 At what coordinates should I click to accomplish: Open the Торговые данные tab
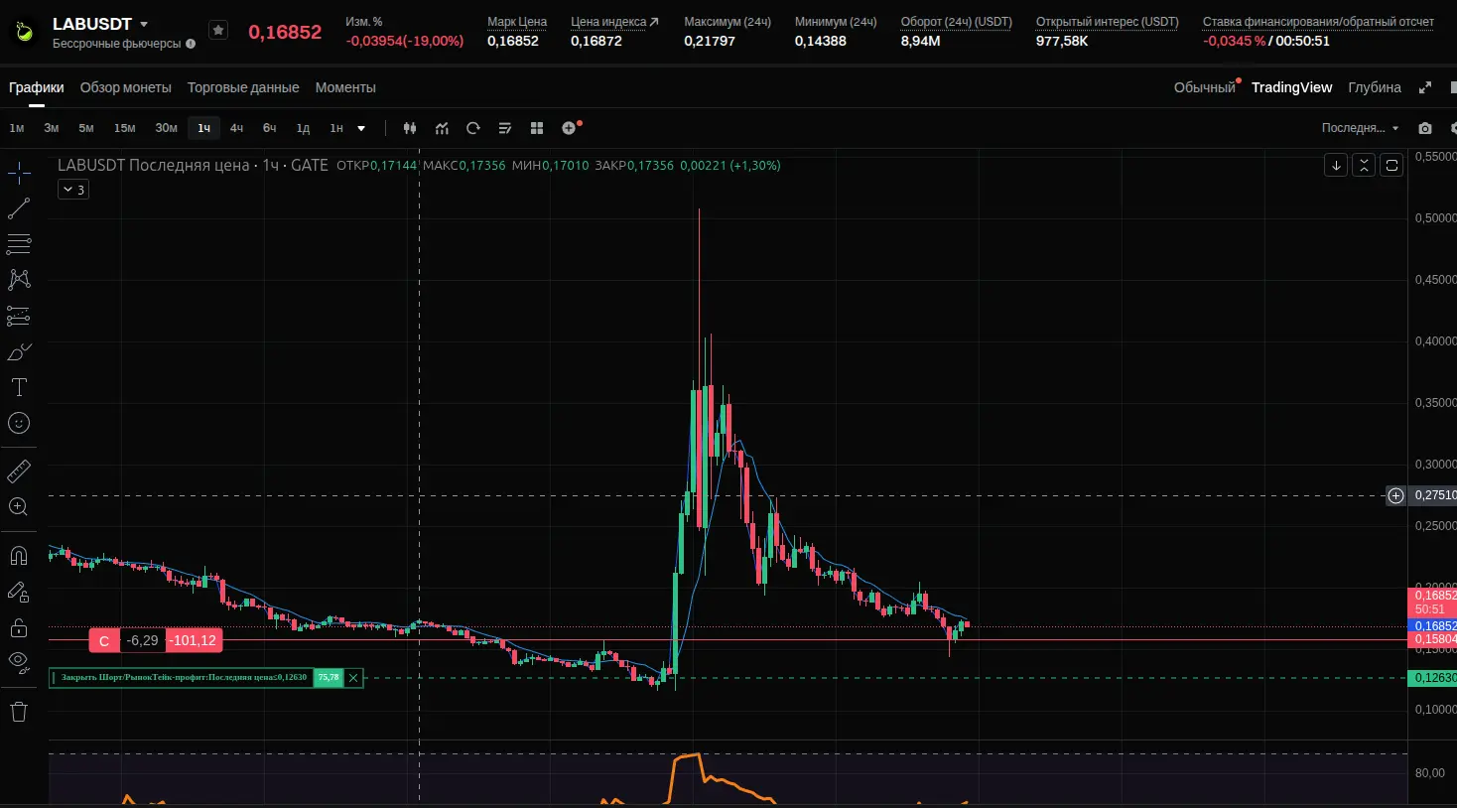click(243, 87)
